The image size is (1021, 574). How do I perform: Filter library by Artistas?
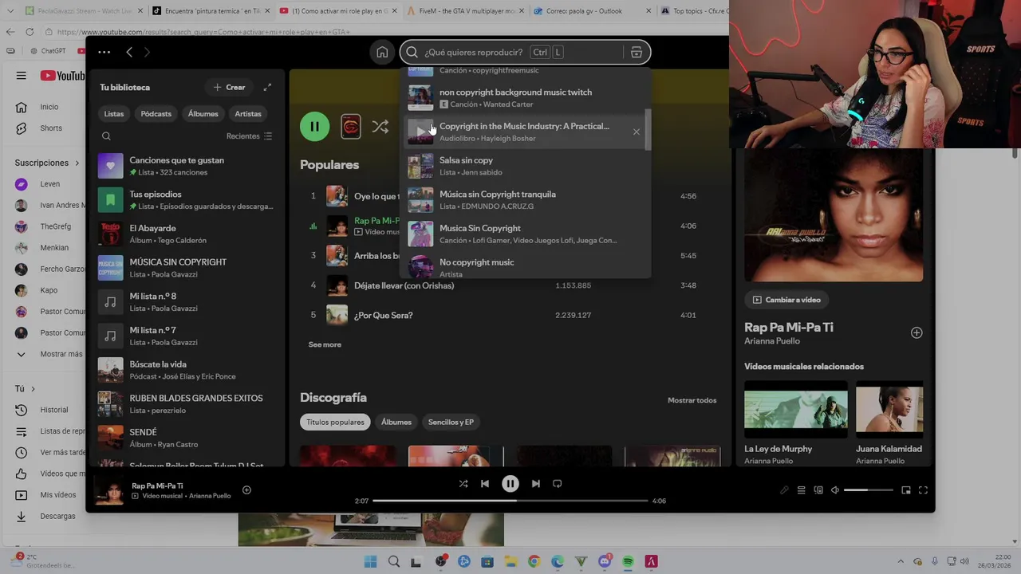point(248,114)
